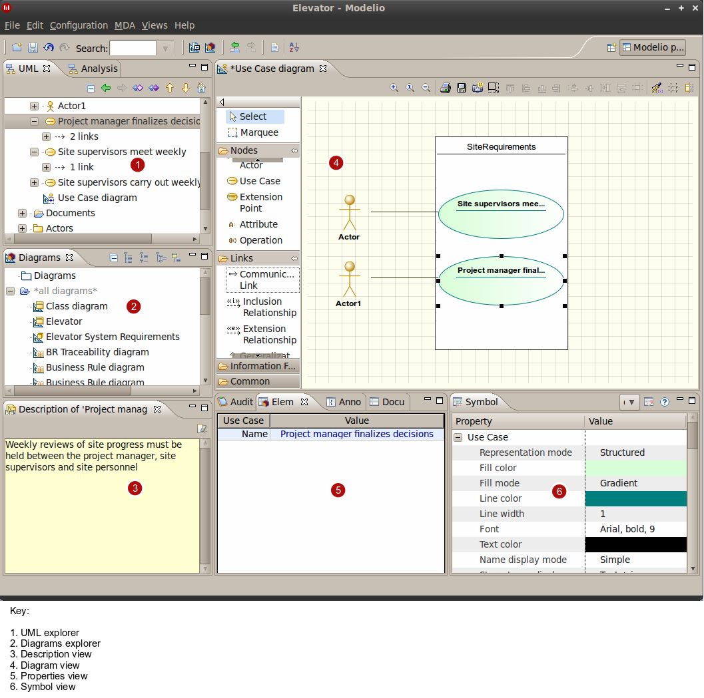Click the A-Z sort icon in the main toolbar
704x698 pixels.
294,47
